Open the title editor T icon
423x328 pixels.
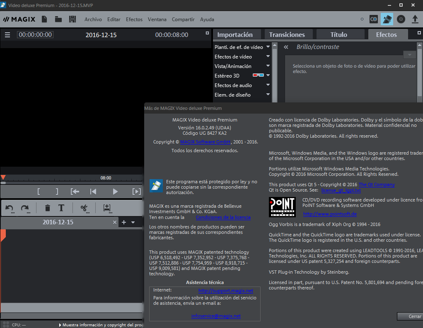coord(61,208)
